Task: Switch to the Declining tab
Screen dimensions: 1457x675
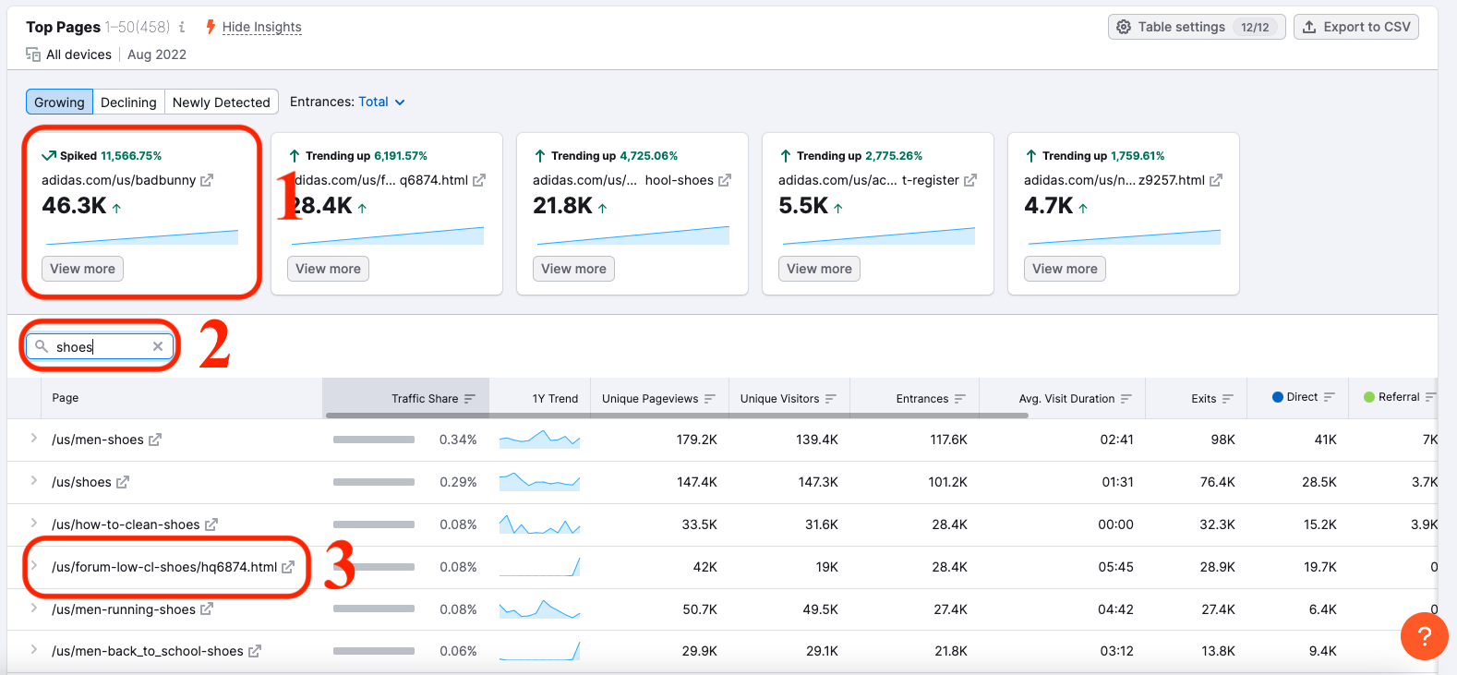Action: [128, 102]
